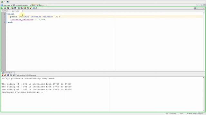
Task: Click the connections icon in top toolbar
Action: [x=2, y=2]
